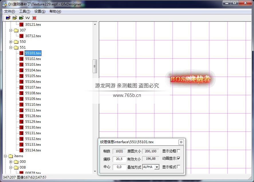Open the 设置(S) menu

click(x=40, y=11)
